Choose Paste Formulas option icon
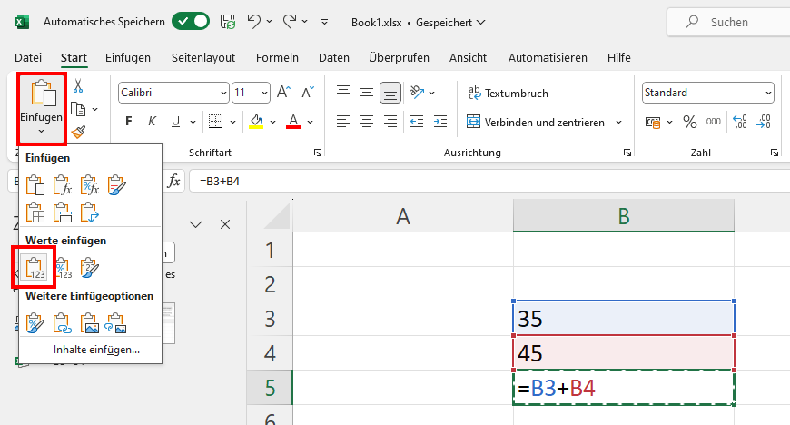This screenshot has width=790, height=425. [63, 185]
